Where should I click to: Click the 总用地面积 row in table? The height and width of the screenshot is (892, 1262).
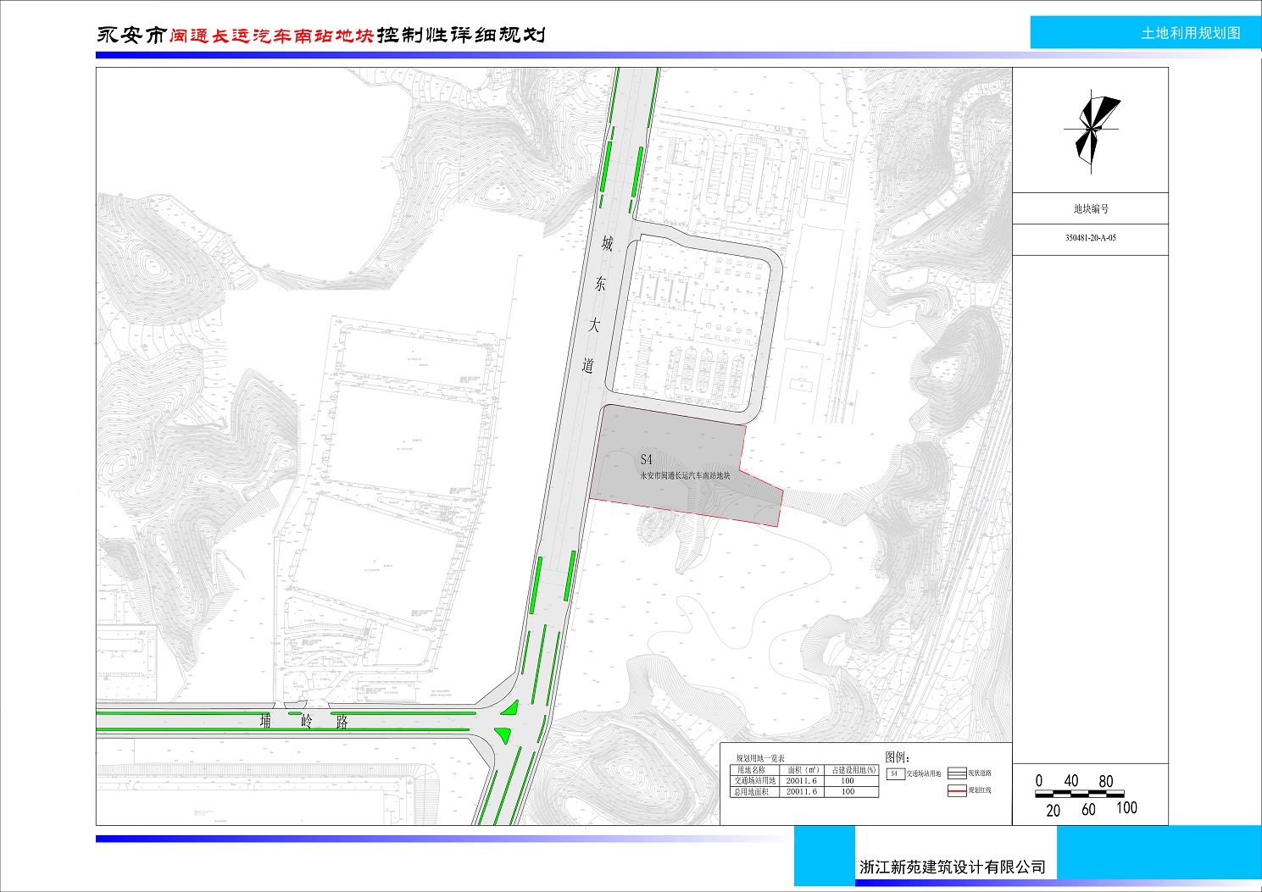pyautogui.click(x=754, y=792)
